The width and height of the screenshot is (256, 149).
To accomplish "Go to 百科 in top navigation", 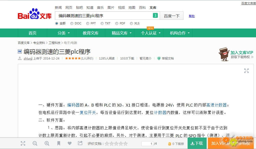I will [142, 7].
